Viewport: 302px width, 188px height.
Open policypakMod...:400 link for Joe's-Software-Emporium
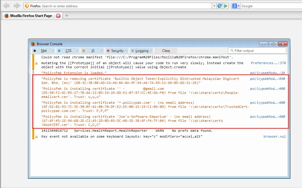pyautogui.click(x=268, y=117)
